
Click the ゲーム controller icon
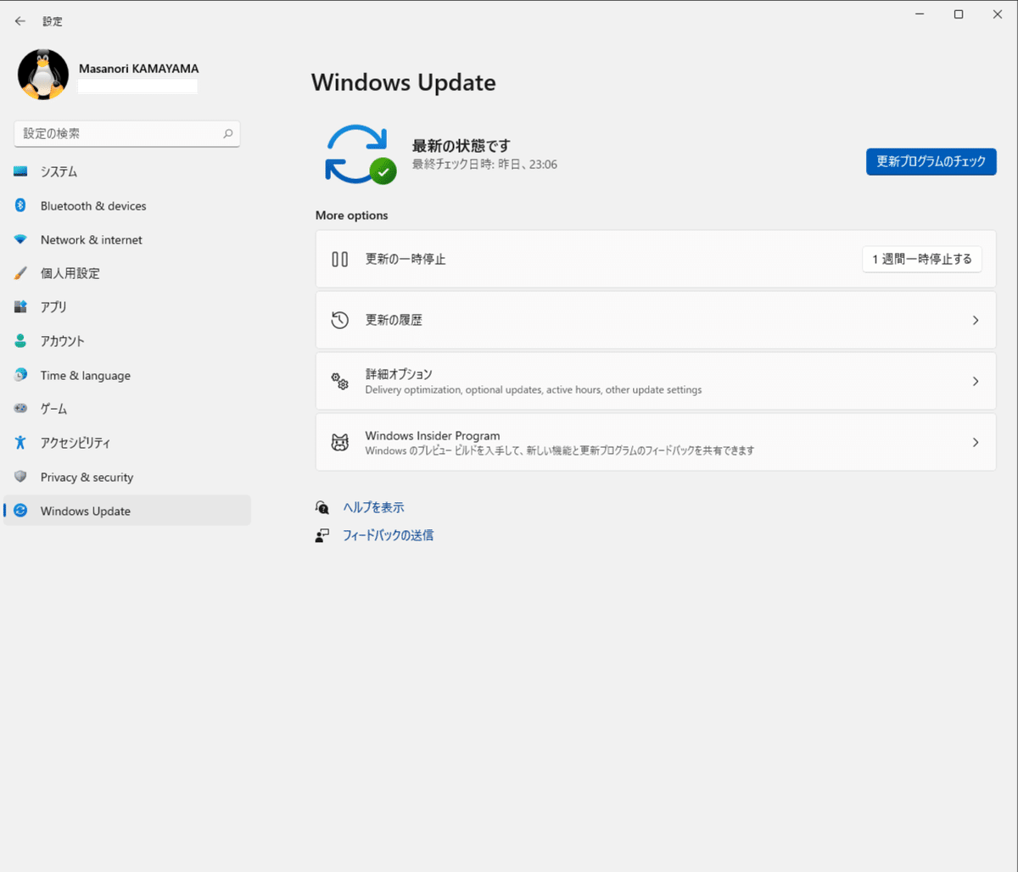[x=21, y=409]
